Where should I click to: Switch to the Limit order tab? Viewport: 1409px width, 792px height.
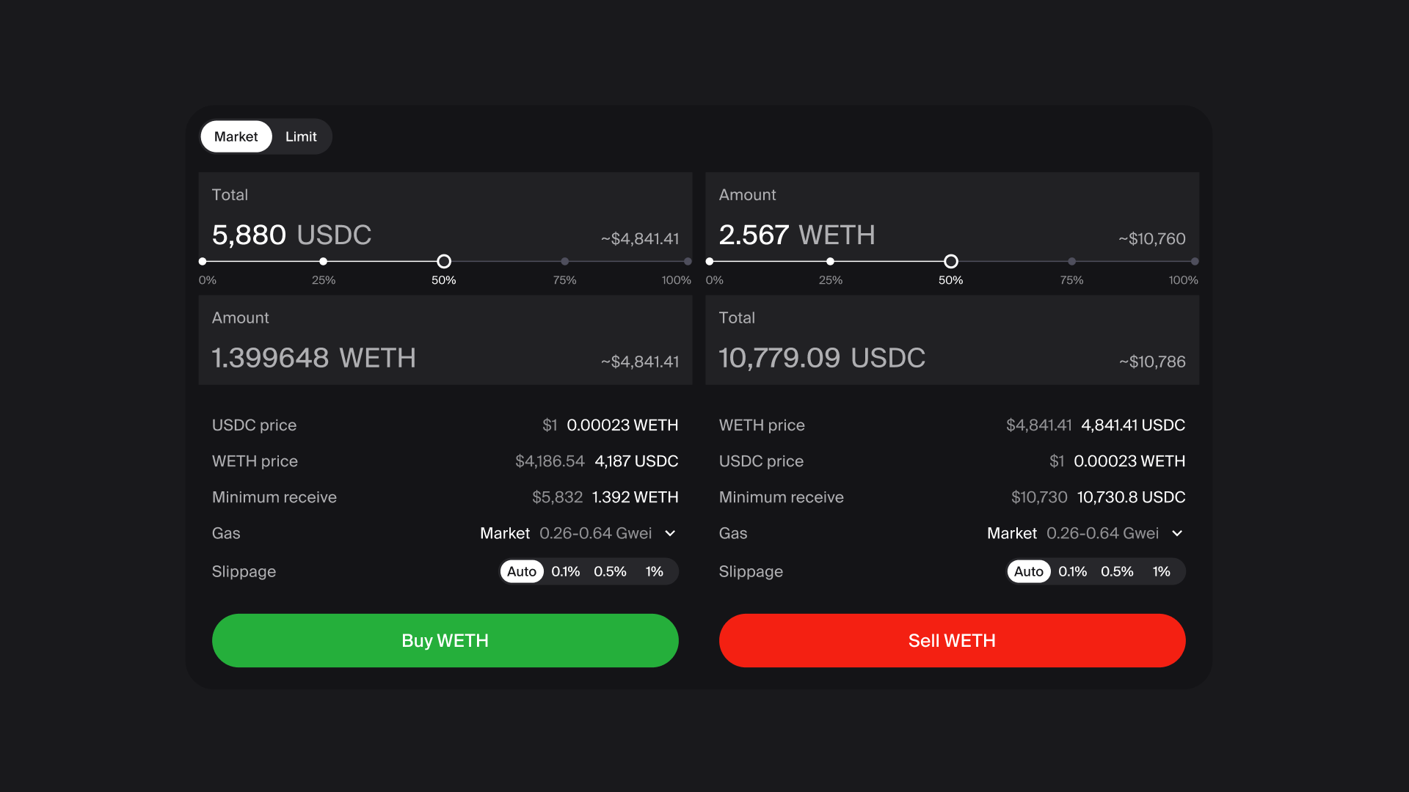[301, 136]
